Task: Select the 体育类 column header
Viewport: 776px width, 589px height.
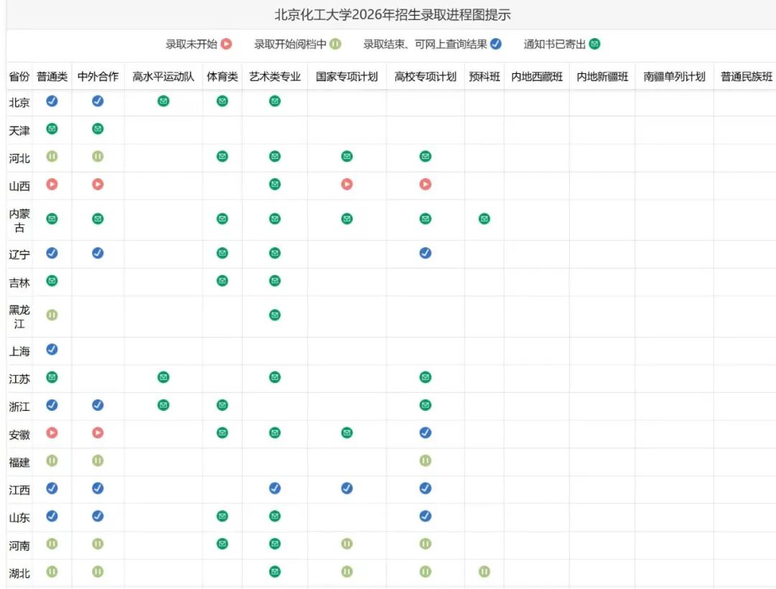Action: 222,77
